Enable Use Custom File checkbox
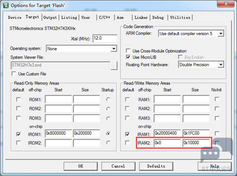The image size is (237, 176). coord(14,73)
